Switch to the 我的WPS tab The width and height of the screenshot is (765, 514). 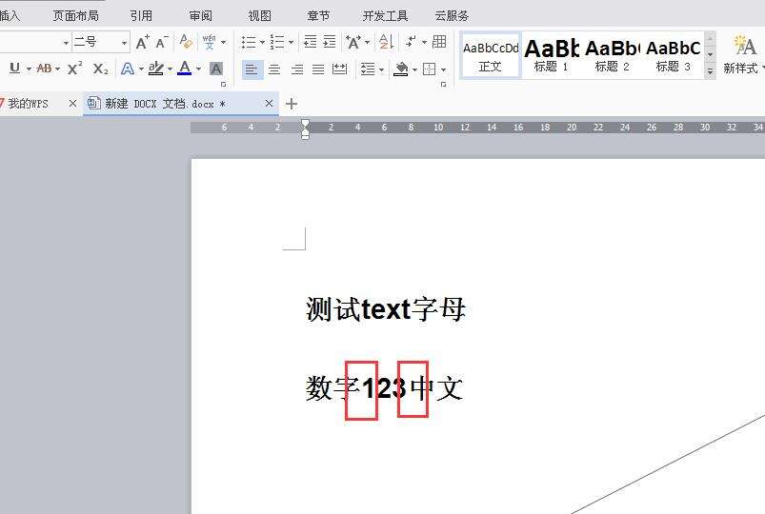point(29,104)
